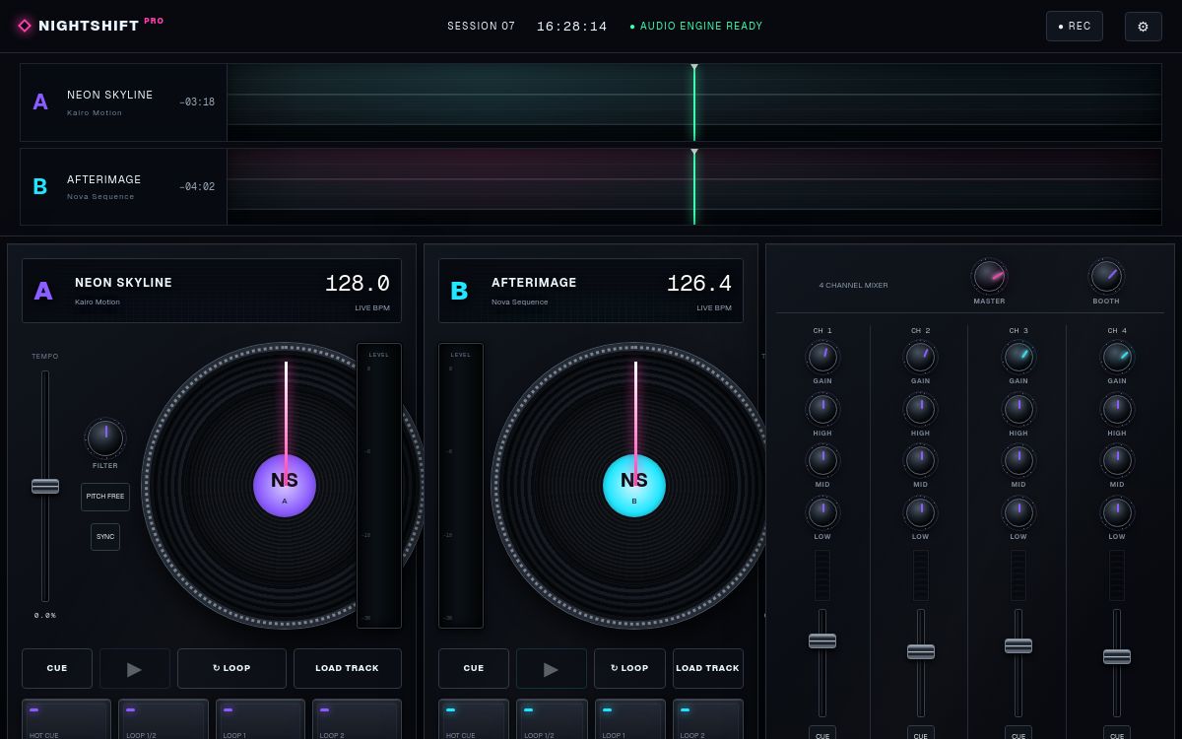Click the NEON SKYLINE title in the waveform overview

[110, 95]
